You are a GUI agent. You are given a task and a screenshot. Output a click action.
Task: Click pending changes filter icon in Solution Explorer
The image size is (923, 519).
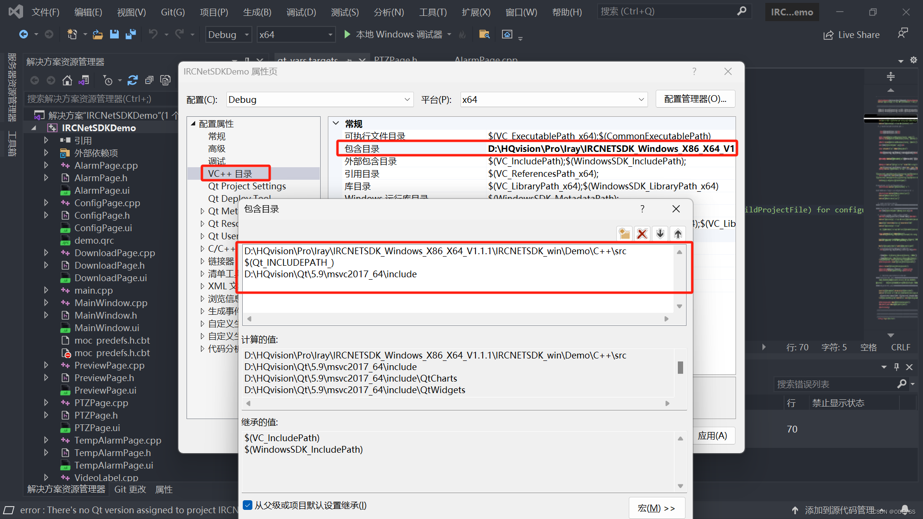[108, 80]
